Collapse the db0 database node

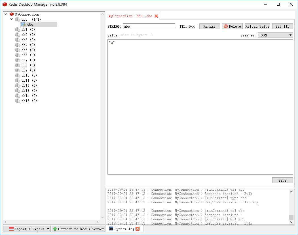point(12,19)
